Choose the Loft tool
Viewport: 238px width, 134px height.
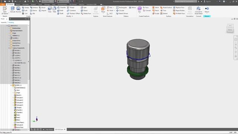(x=25, y=10)
